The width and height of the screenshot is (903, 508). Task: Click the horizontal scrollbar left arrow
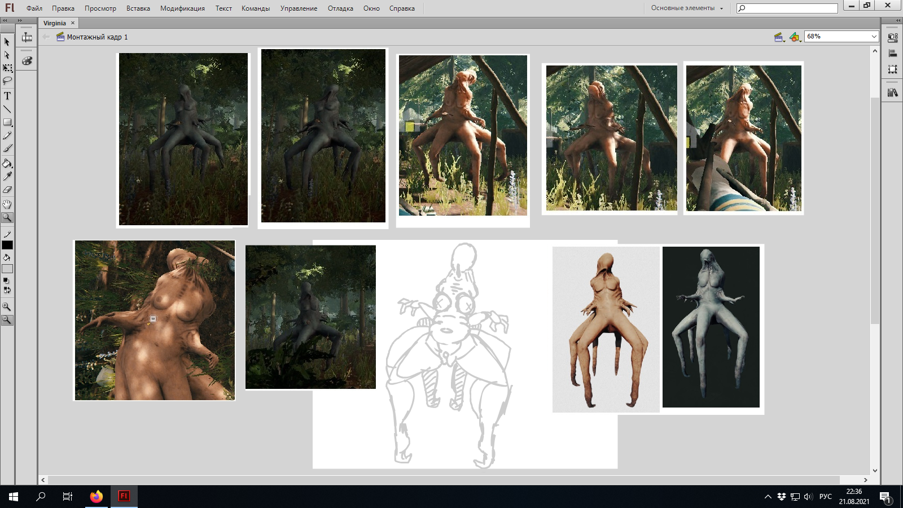point(43,480)
